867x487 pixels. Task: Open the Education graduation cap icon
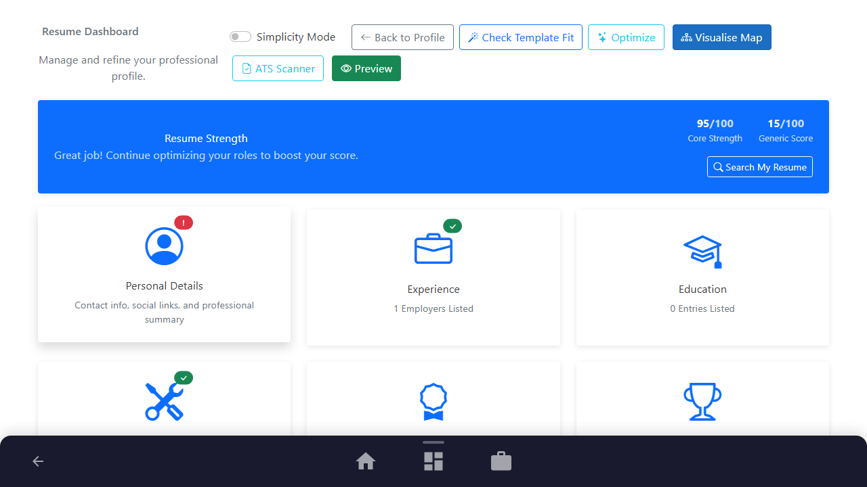click(x=702, y=252)
